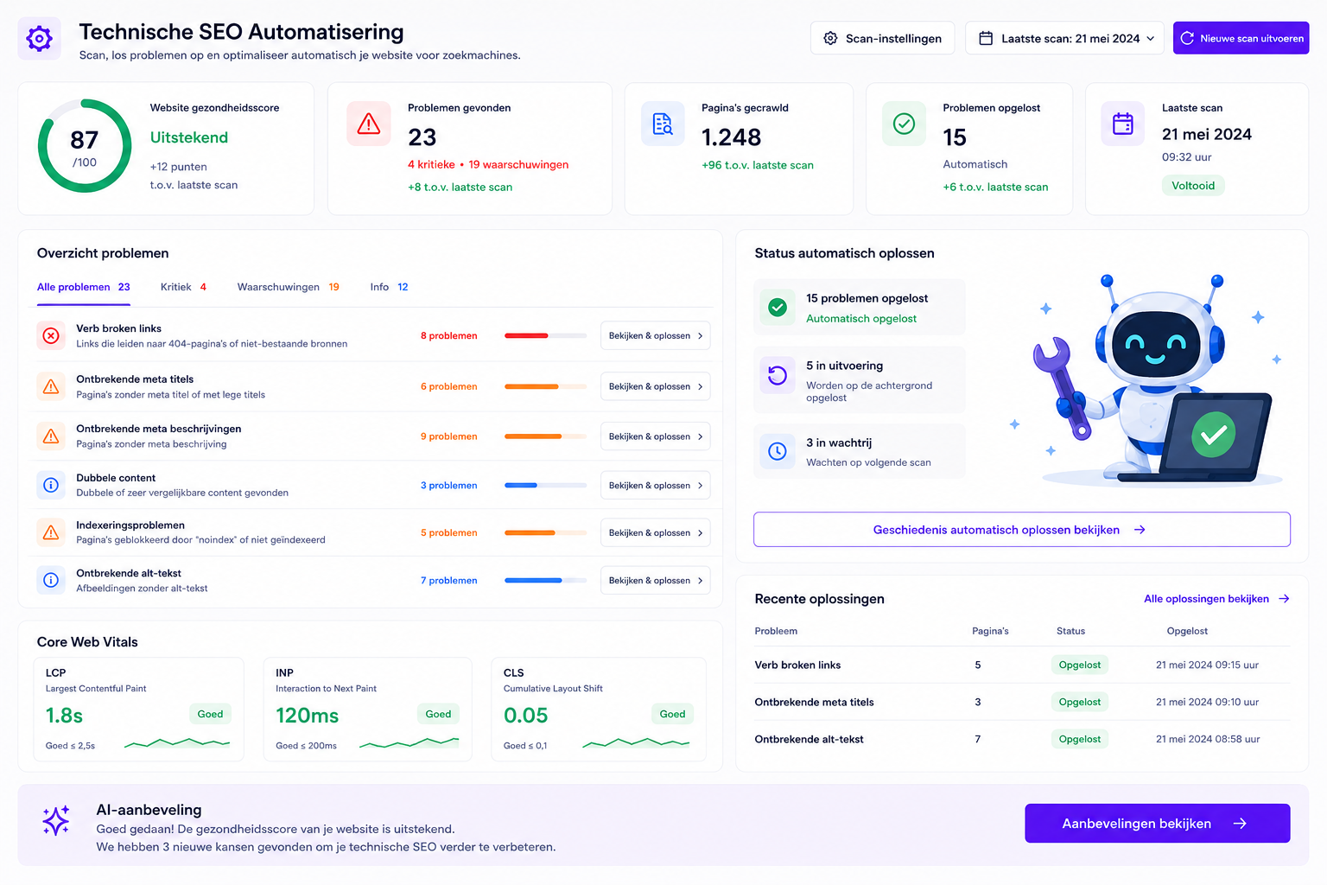Screen dimensions: 1327x885
Task: Switch to the Kritiek tab
Action: click(183, 287)
